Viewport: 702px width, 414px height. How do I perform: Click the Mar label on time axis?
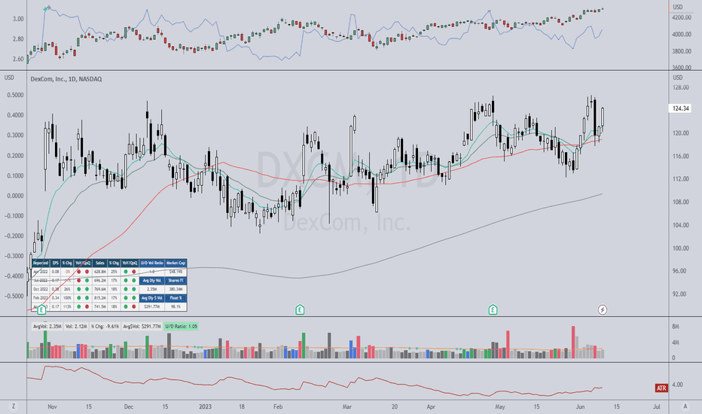(347, 406)
